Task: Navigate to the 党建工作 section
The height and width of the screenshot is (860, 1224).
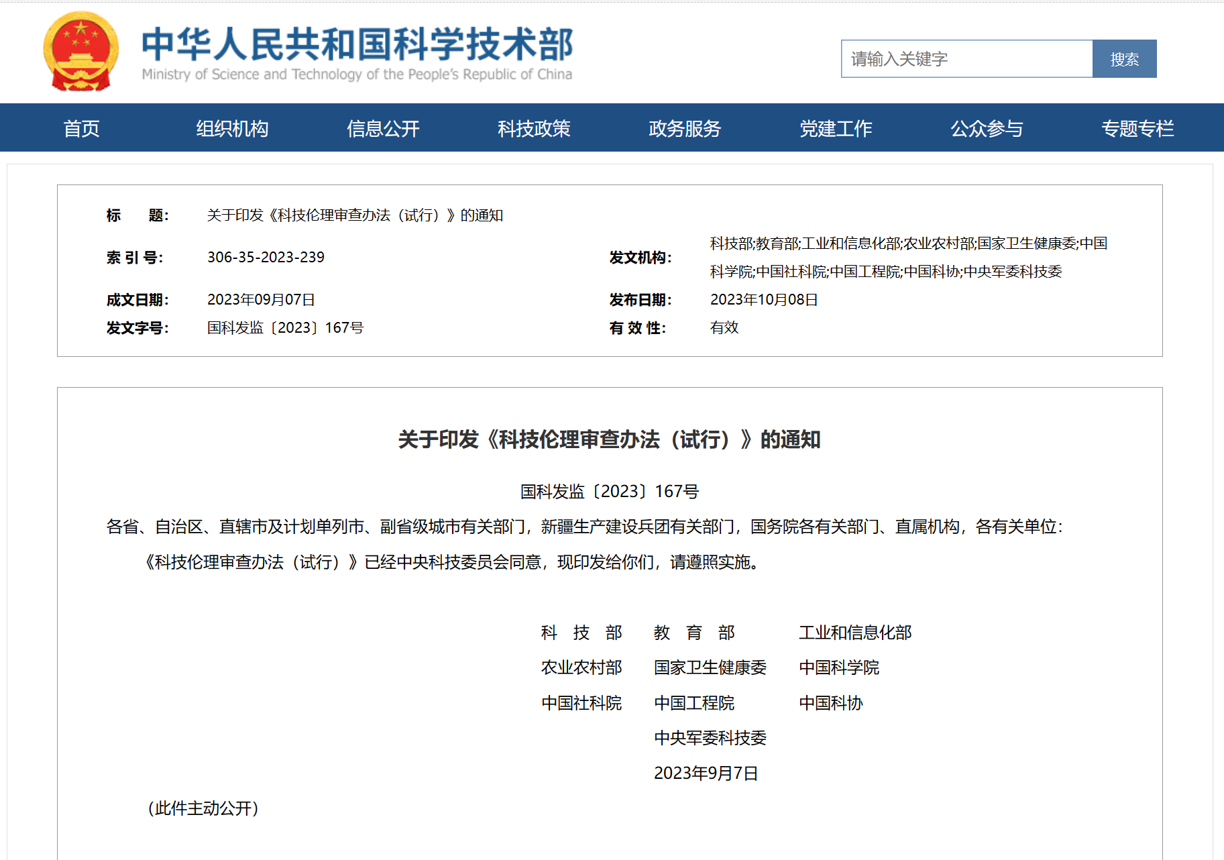Action: point(836,128)
